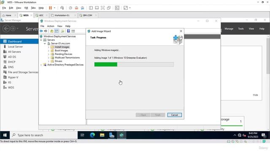Select DHCP in Server Manager sidebar

[12, 62]
